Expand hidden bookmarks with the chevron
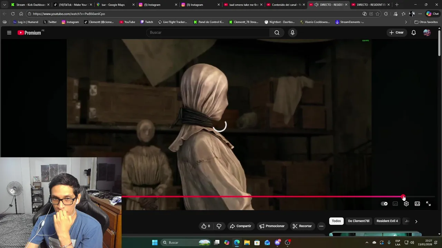442x248 pixels. click(x=406, y=22)
